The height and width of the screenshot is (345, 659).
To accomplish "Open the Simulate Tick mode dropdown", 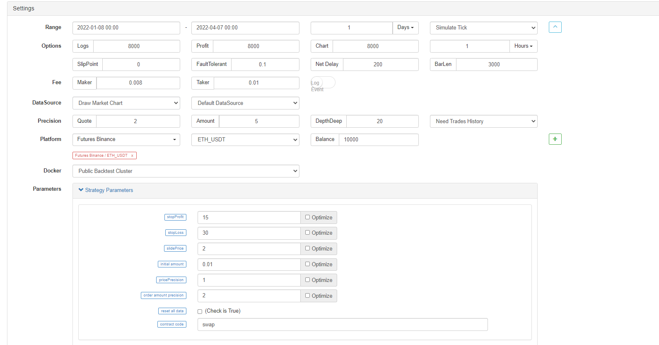I will [x=484, y=28].
